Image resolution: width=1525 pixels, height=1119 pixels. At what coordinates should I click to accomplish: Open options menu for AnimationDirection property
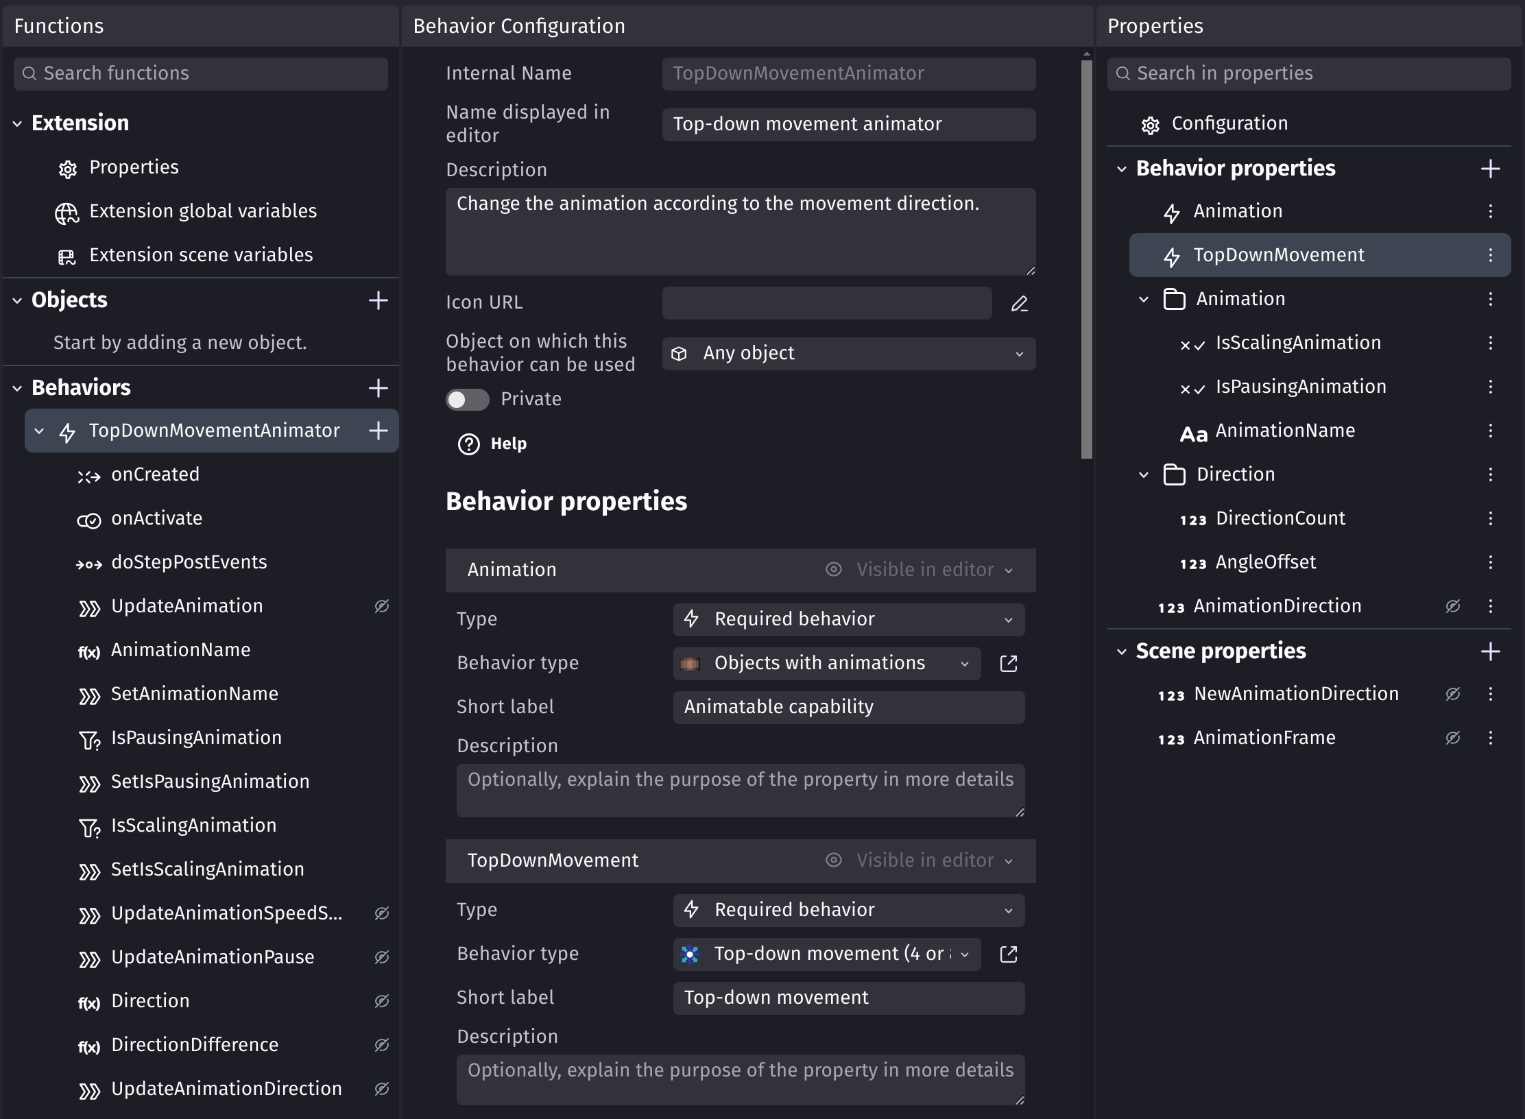[1490, 606]
